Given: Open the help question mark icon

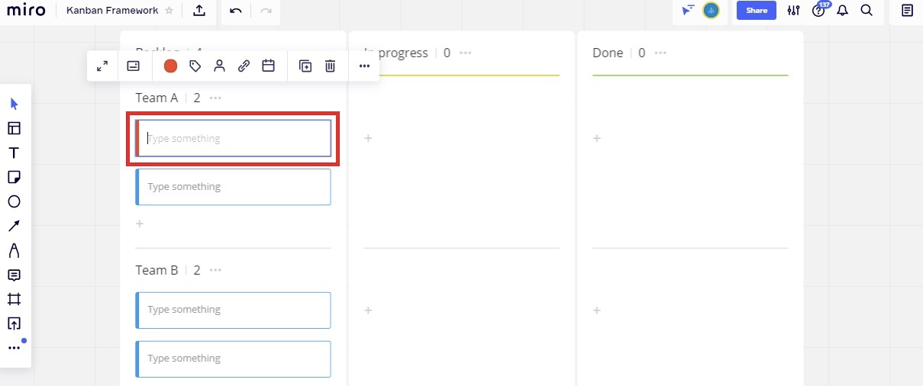Looking at the screenshot, I should 818,11.
